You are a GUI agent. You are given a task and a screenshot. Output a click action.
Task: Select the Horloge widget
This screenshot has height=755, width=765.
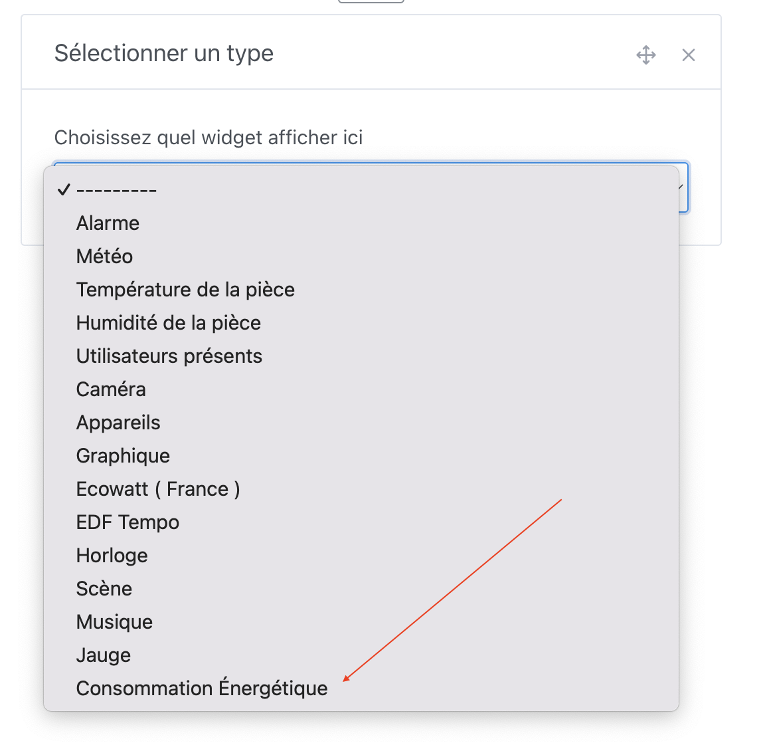pyautogui.click(x=112, y=555)
